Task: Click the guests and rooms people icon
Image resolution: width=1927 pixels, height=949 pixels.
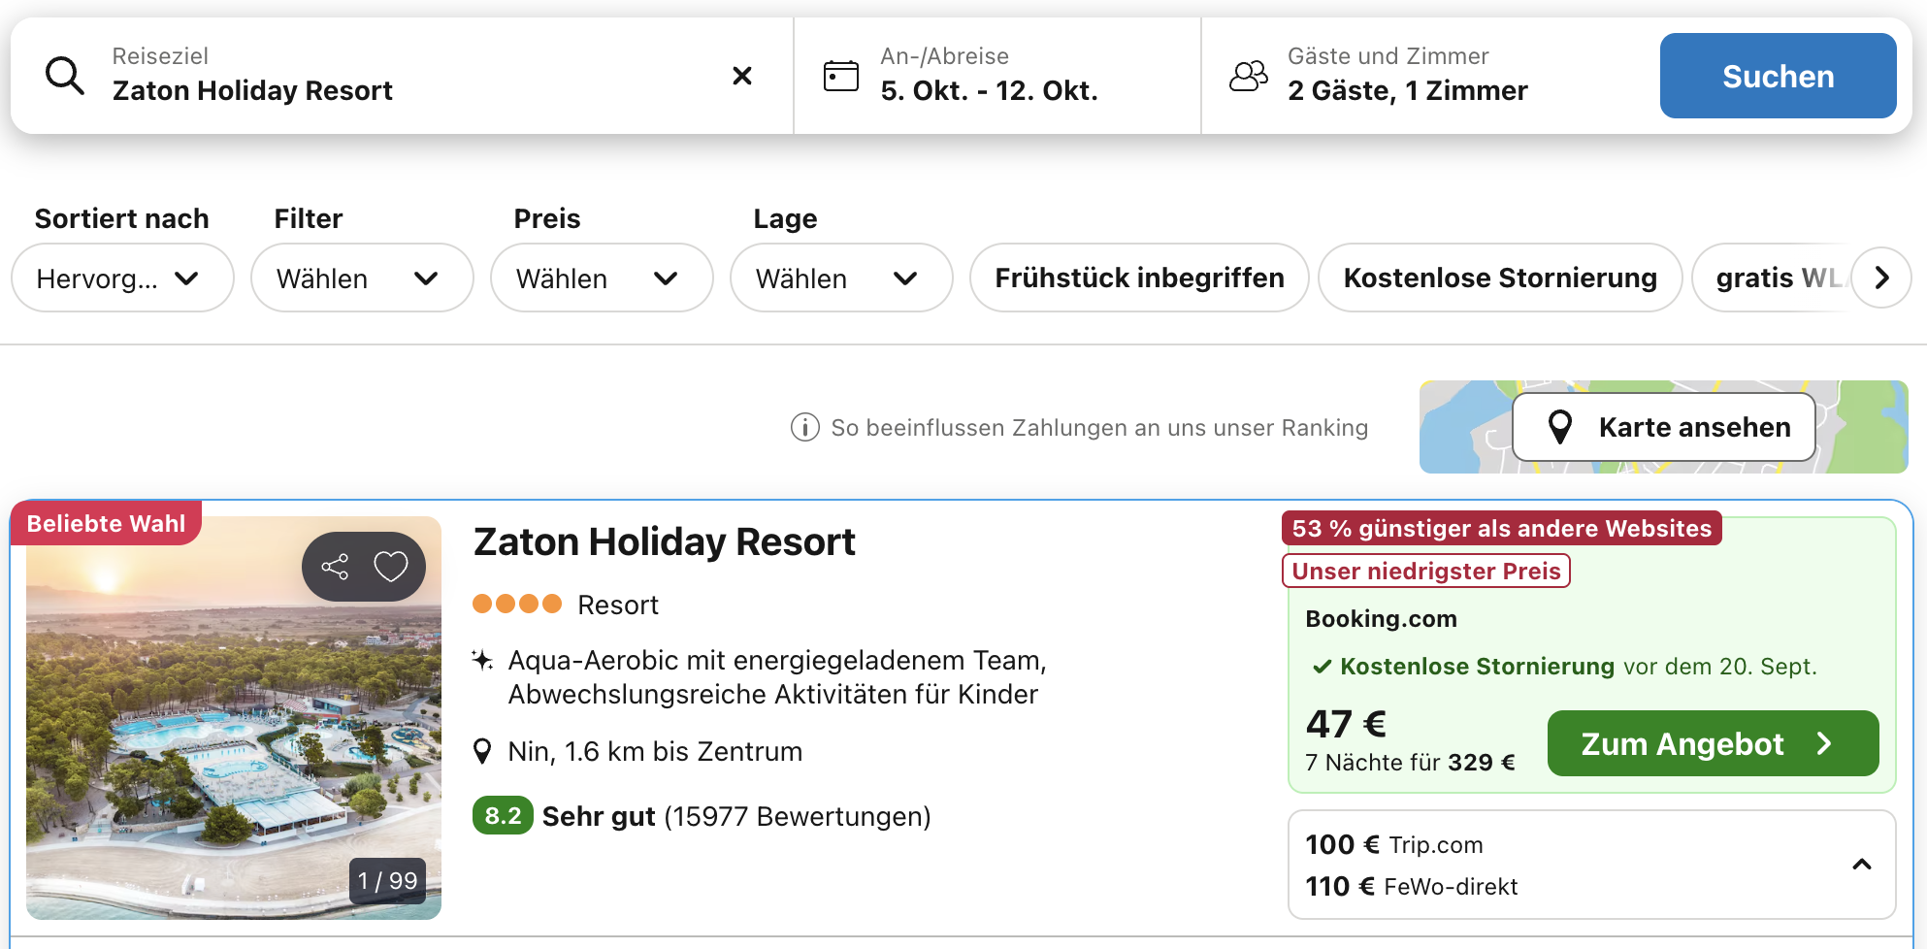Action: tap(1248, 76)
